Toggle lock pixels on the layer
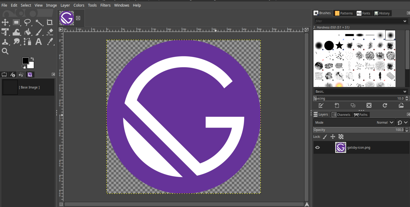This screenshot has width=410, height=207. (325, 137)
